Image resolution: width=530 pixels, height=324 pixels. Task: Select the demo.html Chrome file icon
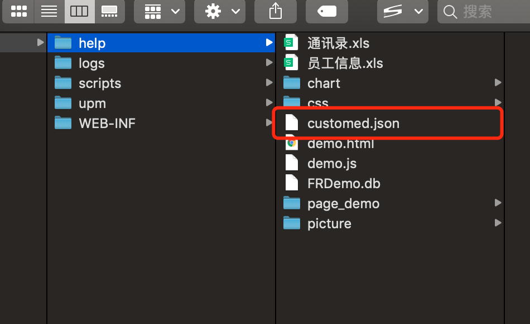(x=291, y=144)
